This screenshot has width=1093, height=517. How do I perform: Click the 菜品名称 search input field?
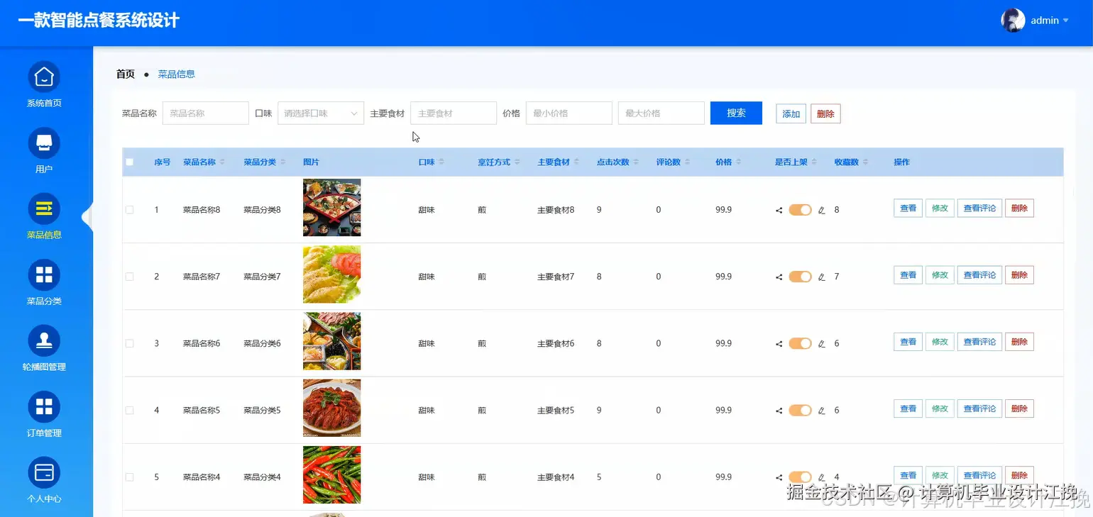[x=205, y=113]
